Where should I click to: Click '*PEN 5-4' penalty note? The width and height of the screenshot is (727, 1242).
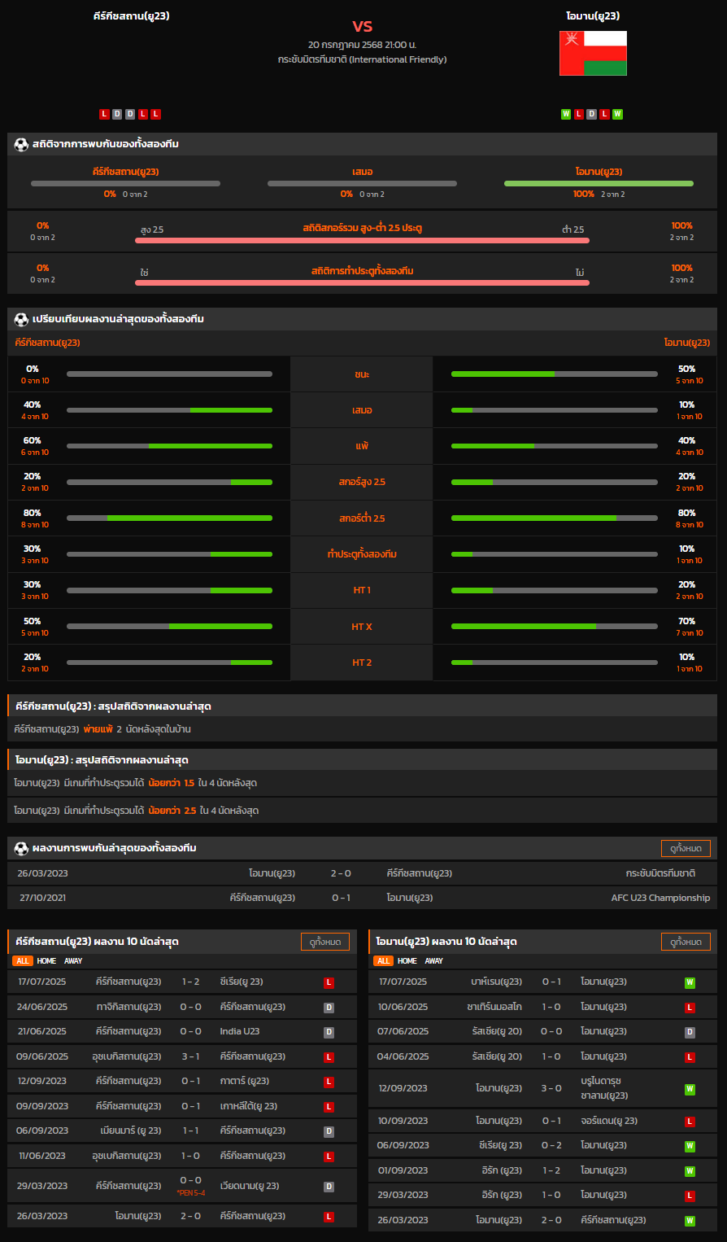[191, 1193]
